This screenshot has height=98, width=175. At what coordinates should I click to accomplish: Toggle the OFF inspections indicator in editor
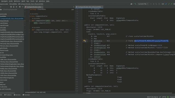click(72, 10)
